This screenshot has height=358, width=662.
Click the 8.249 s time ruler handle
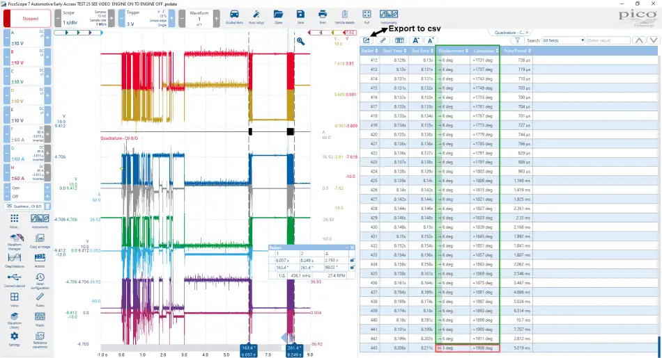point(294,351)
